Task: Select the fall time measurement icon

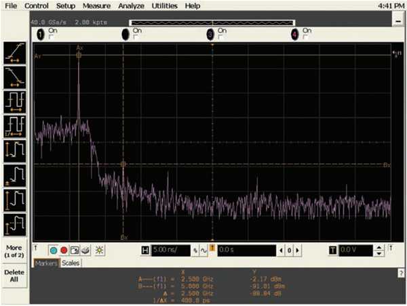Action: pyautogui.click(x=15, y=77)
